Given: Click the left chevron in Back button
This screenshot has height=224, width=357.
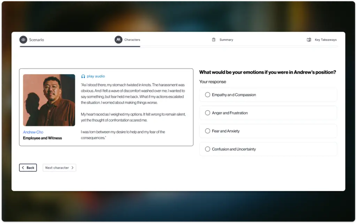Looking at the screenshot, I should click(x=23, y=168).
